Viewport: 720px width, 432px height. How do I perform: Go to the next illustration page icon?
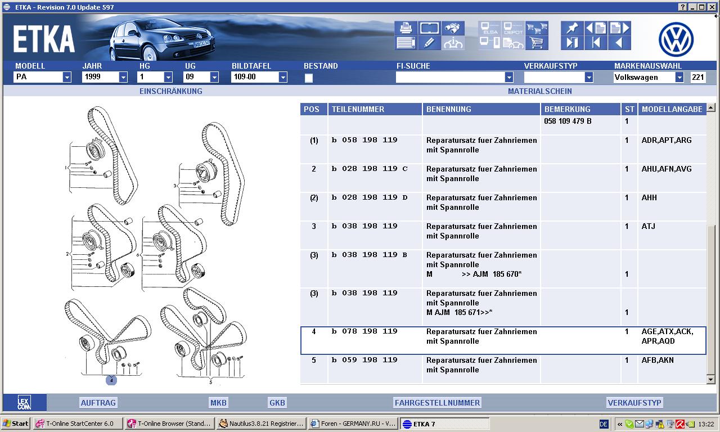[619, 28]
